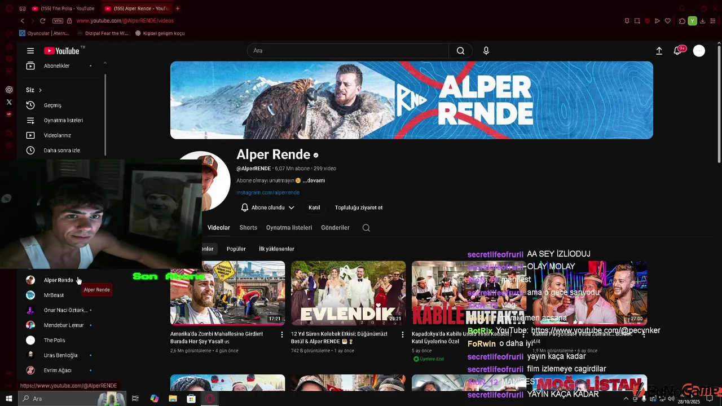Open the Gönderiler channel tab
722x406 pixels.
coord(335,228)
